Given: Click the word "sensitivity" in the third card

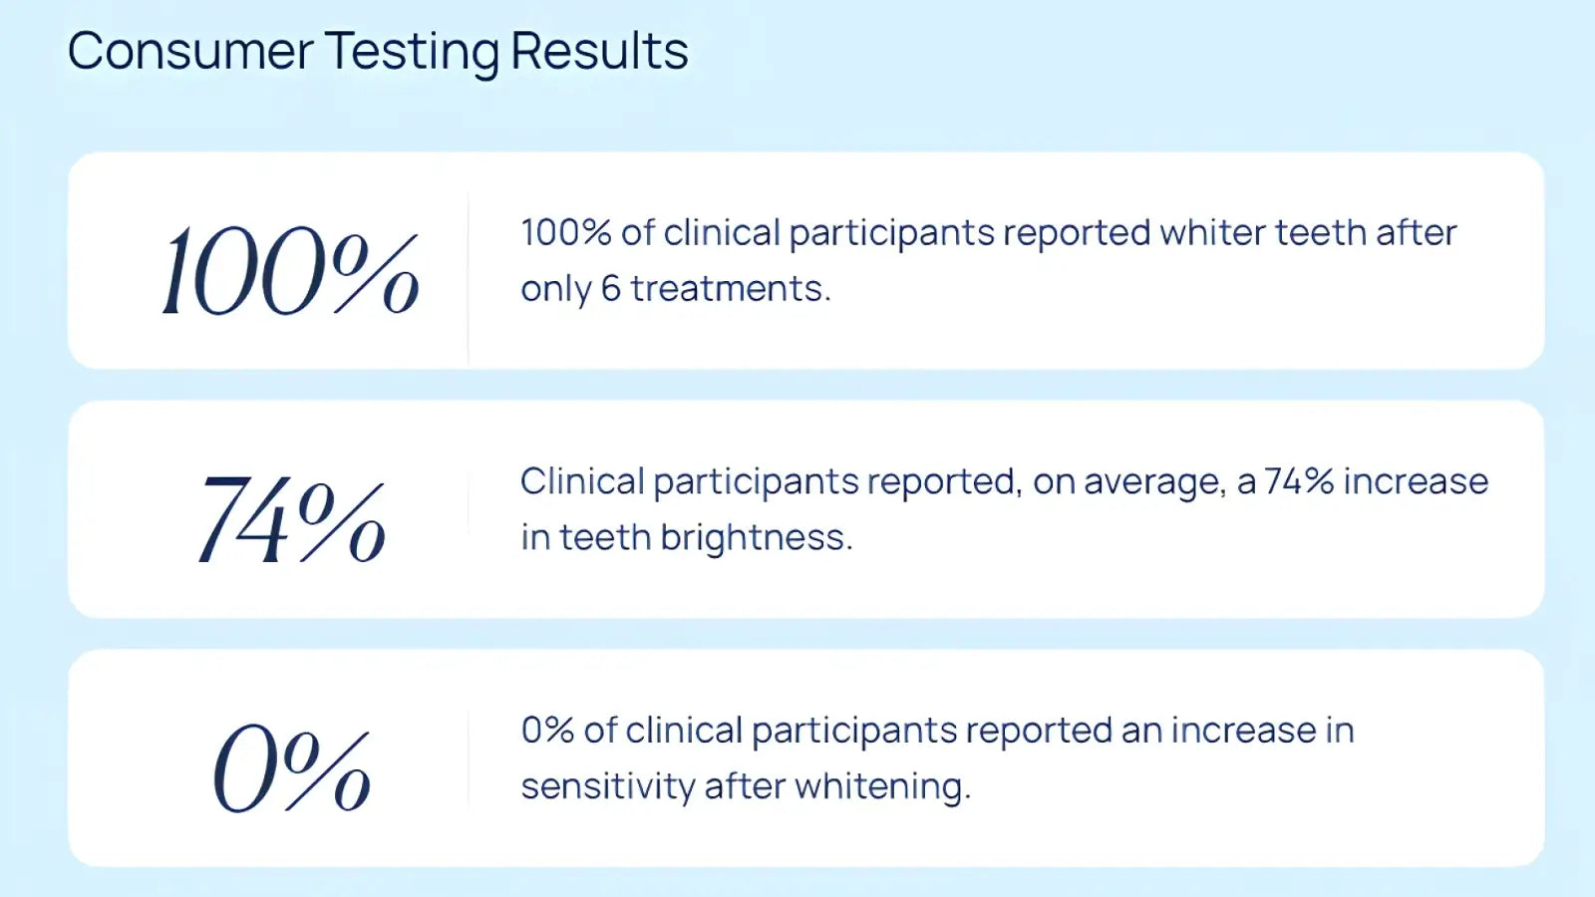Looking at the screenshot, I should point(607,786).
